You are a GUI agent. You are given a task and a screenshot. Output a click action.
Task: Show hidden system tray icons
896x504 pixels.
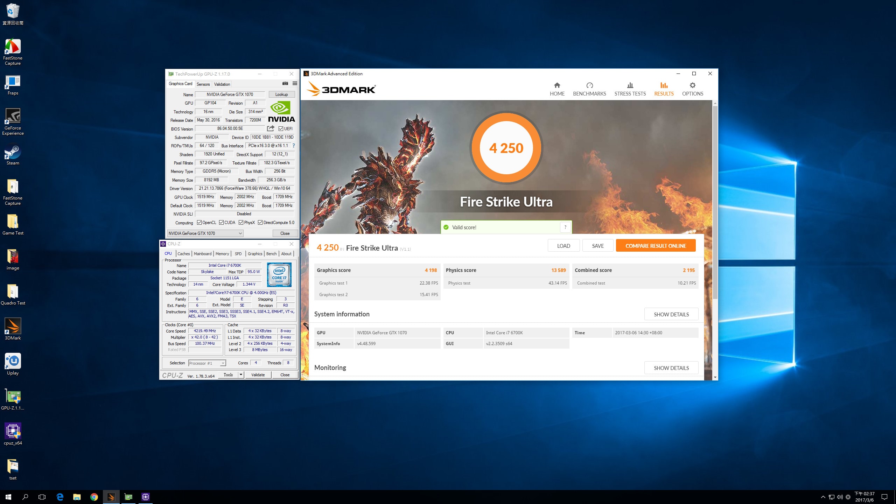823,497
